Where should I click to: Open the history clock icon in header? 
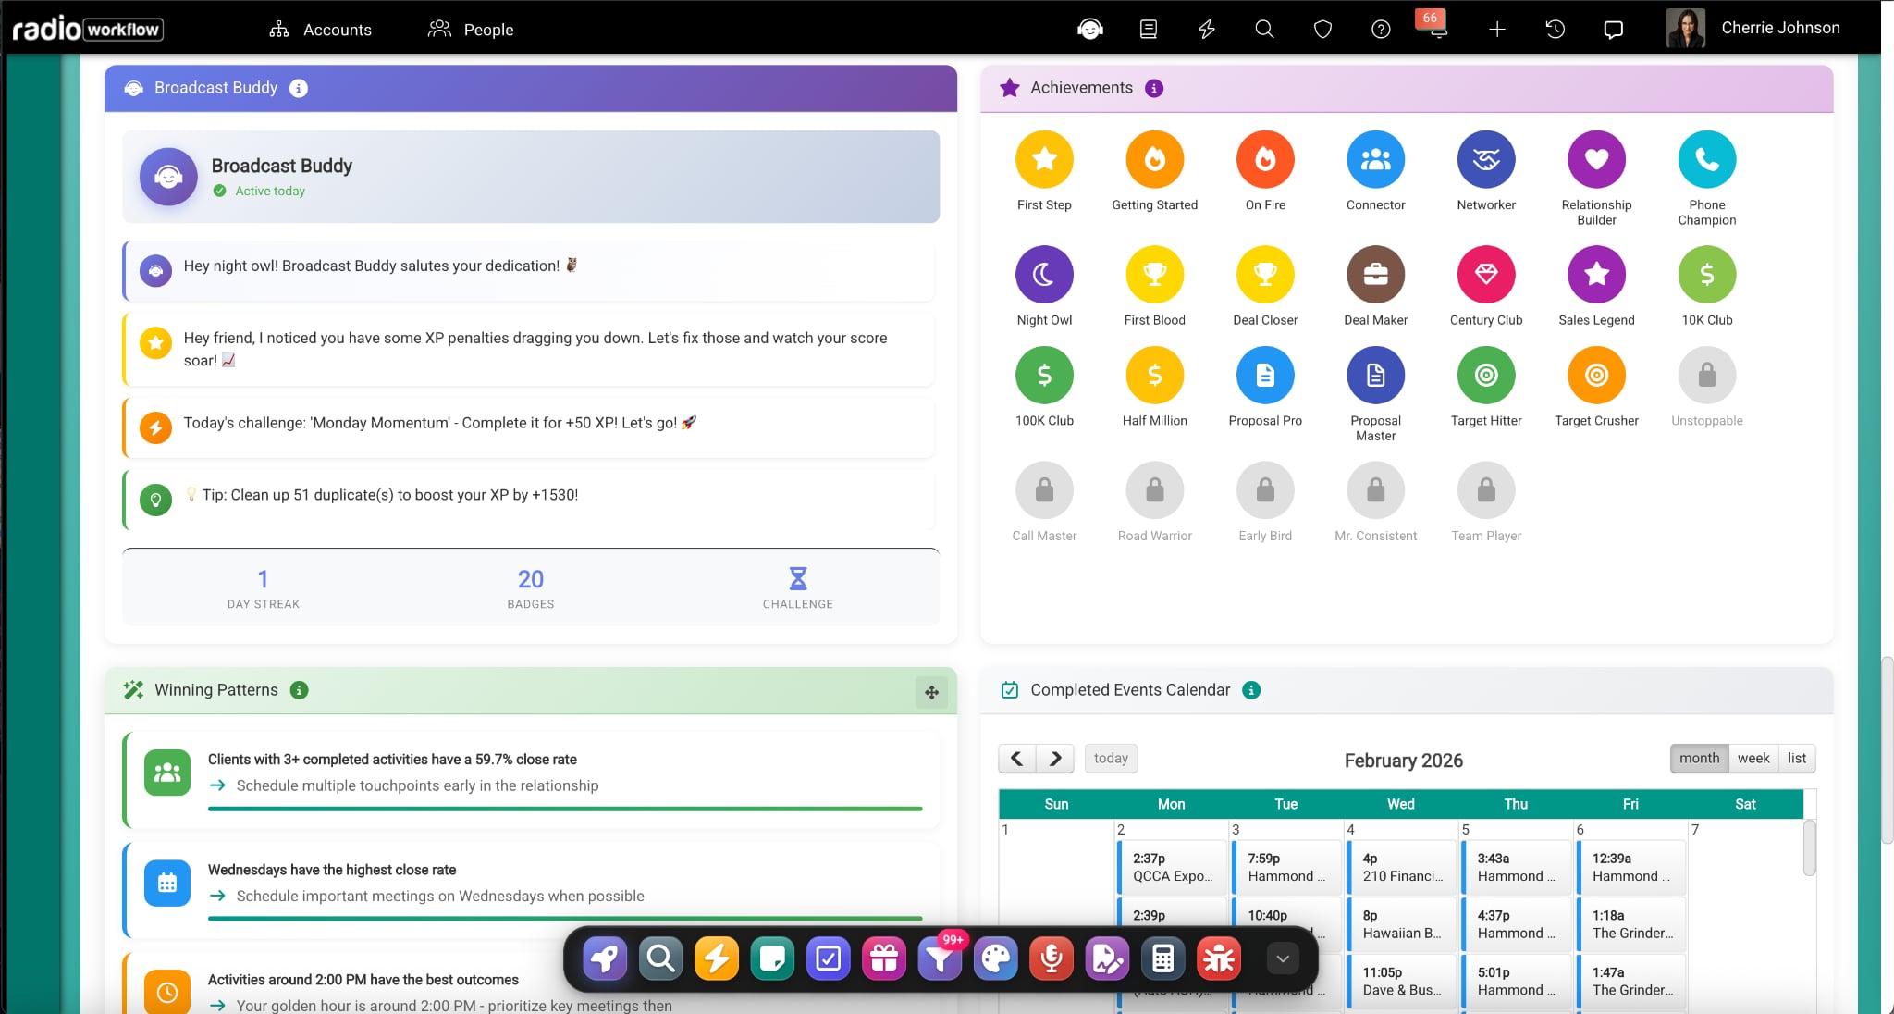pos(1555,30)
